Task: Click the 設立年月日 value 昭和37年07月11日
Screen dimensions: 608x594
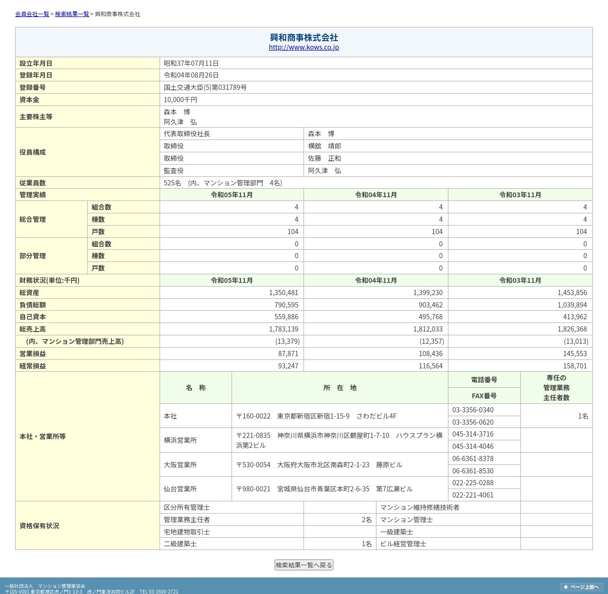Action: pos(191,63)
